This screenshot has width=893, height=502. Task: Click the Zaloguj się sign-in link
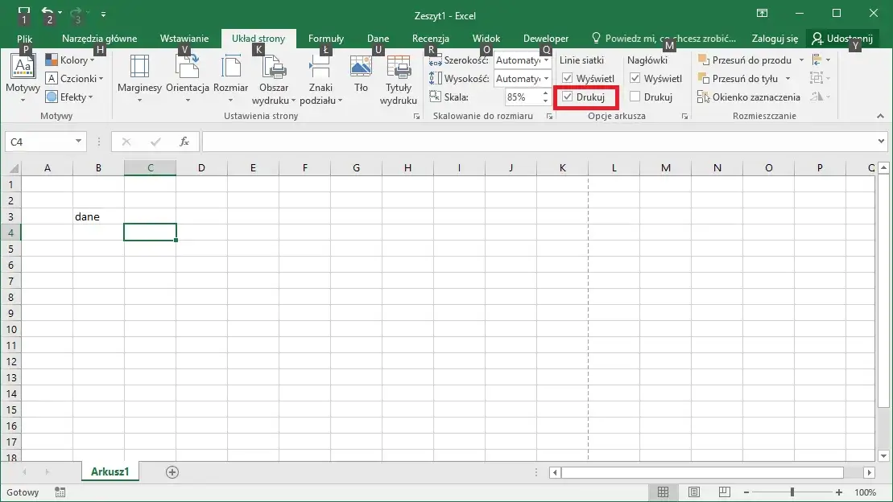coord(775,38)
